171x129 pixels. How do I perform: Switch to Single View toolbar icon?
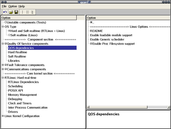tap(23, 12)
